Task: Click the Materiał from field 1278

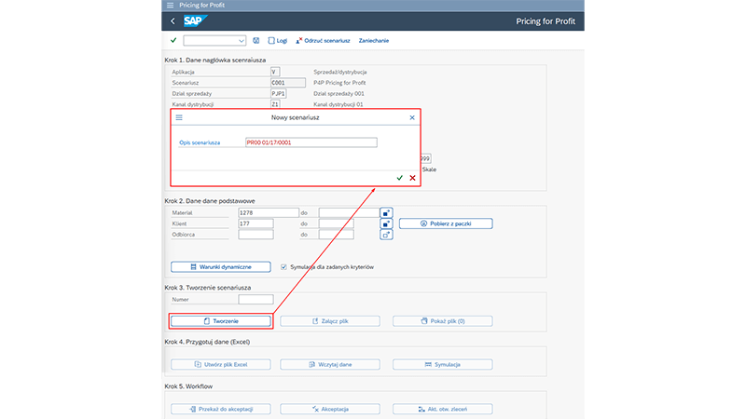Action: pyautogui.click(x=269, y=213)
